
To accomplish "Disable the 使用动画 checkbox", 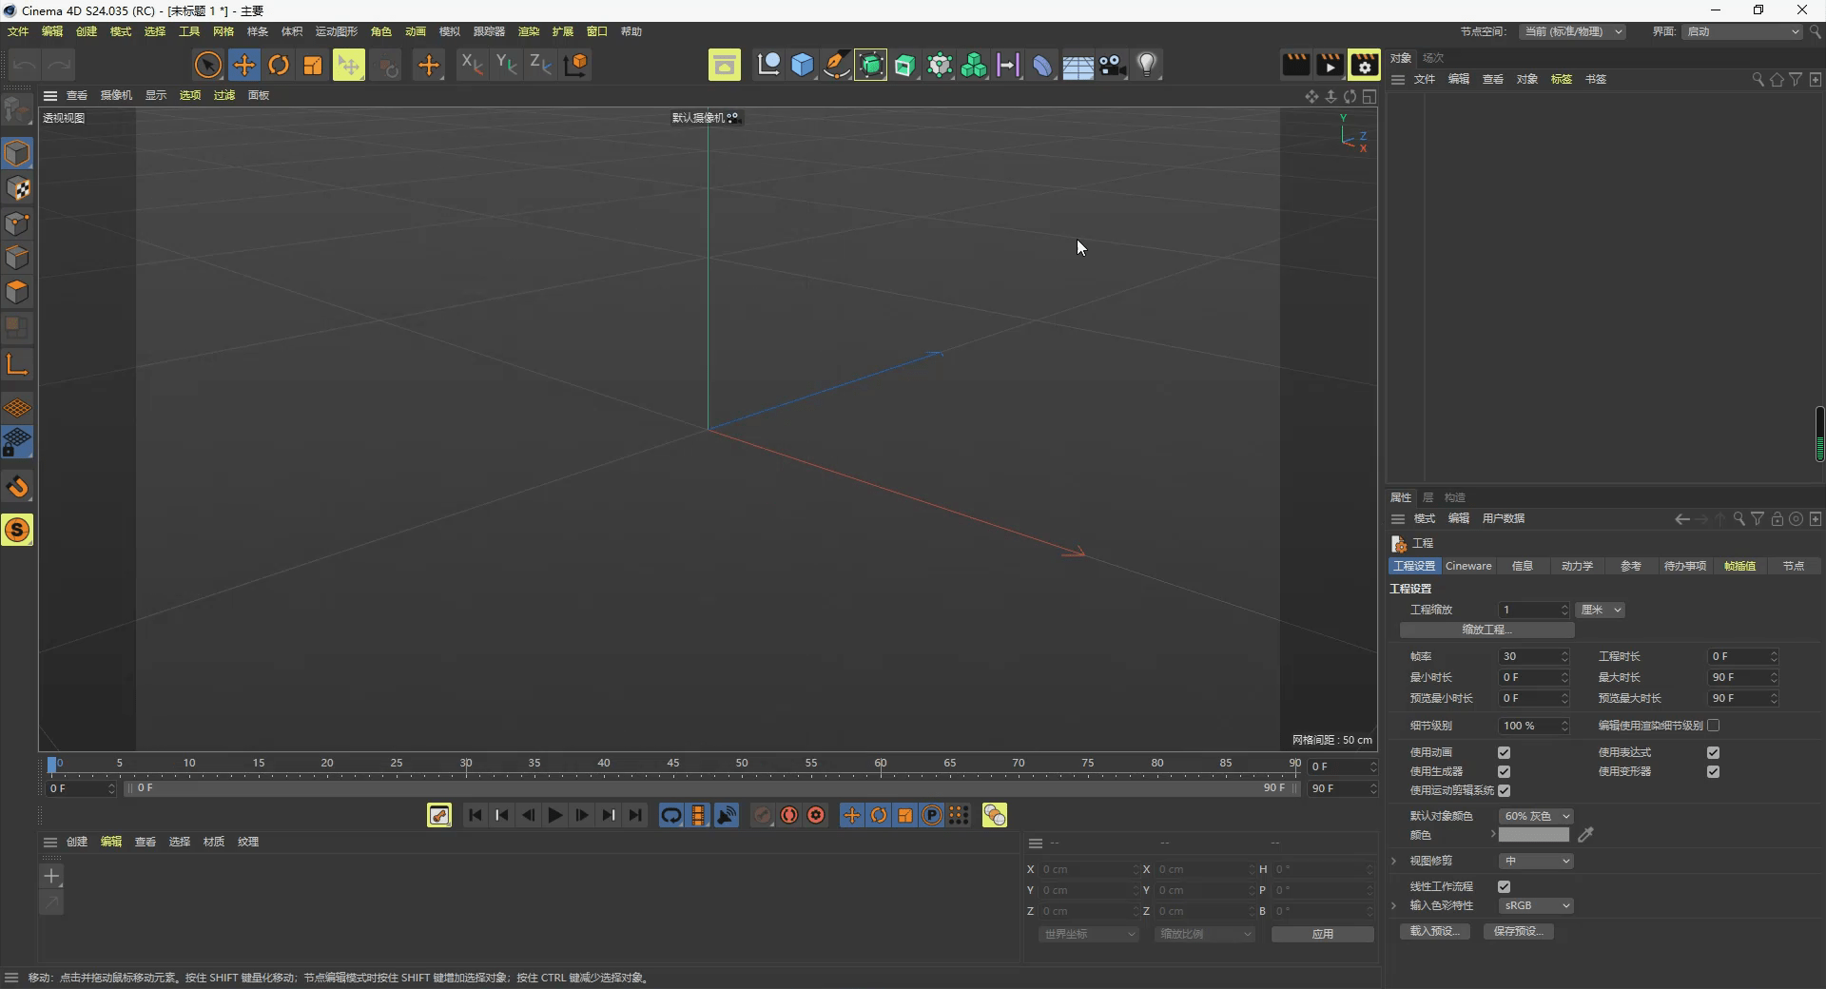I will pos(1504,752).
